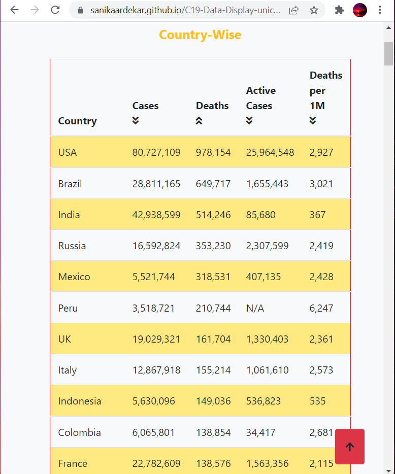Viewport: 395px width, 474px height.
Task: Click the Cases column header text
Action: 146,106
